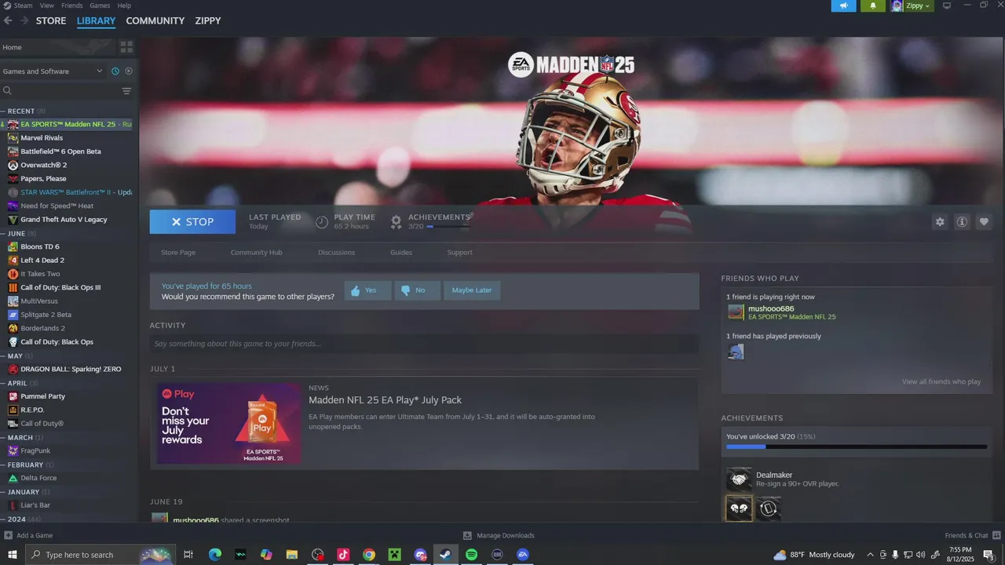Open the View menu

pos(47,5)
